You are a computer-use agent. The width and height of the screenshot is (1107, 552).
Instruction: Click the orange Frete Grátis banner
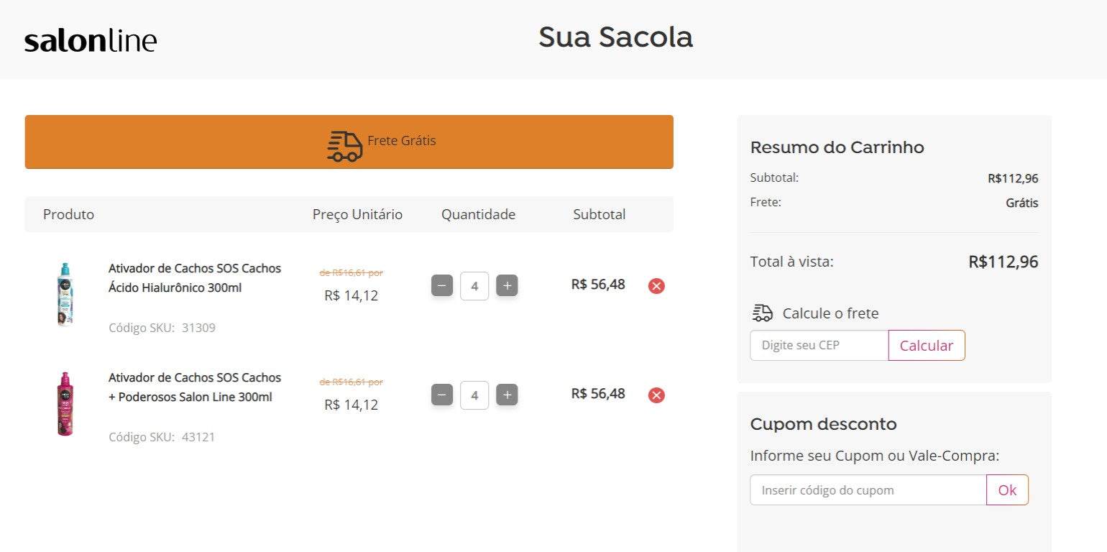349,142
